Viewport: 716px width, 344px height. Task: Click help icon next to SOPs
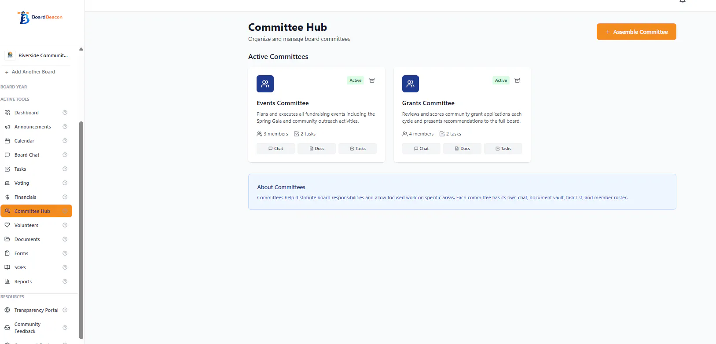tap(65, 267)
